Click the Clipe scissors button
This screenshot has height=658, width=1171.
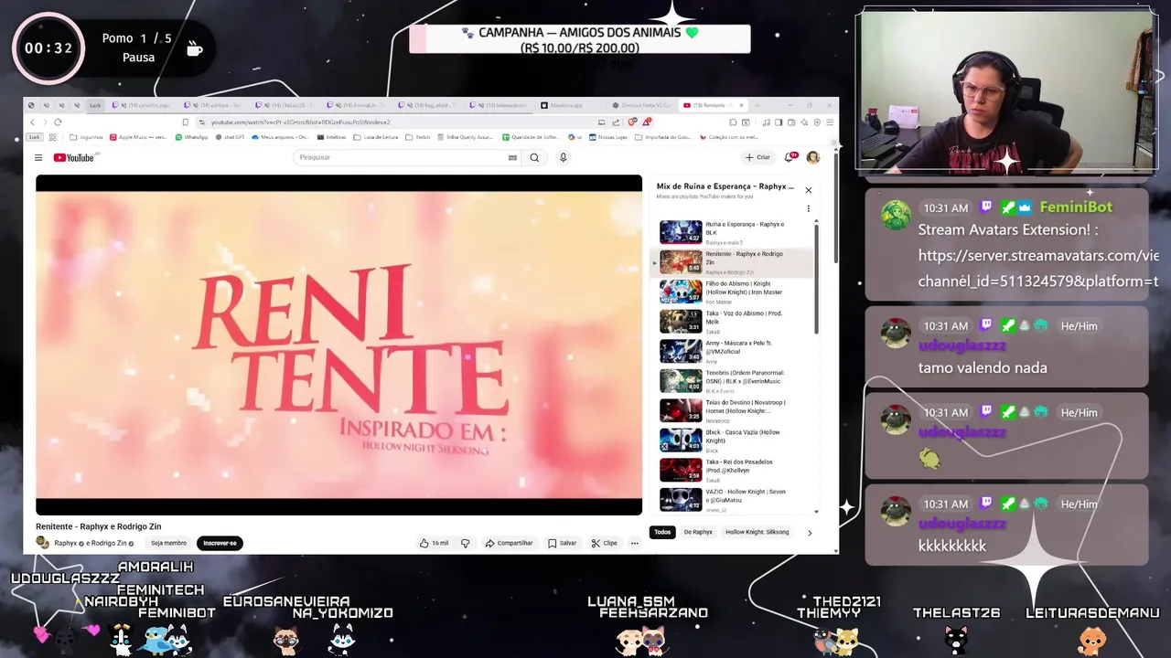604,543
